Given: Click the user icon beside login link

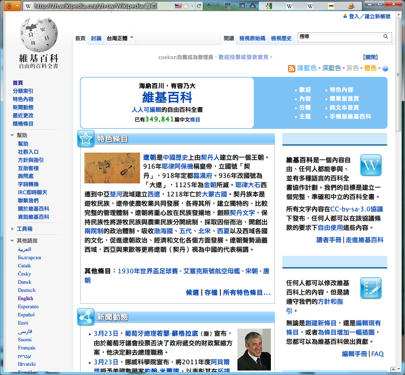Looking at the screenshot, I should coord(345,16).
